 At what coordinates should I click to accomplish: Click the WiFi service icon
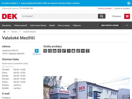tap(87, 51)
